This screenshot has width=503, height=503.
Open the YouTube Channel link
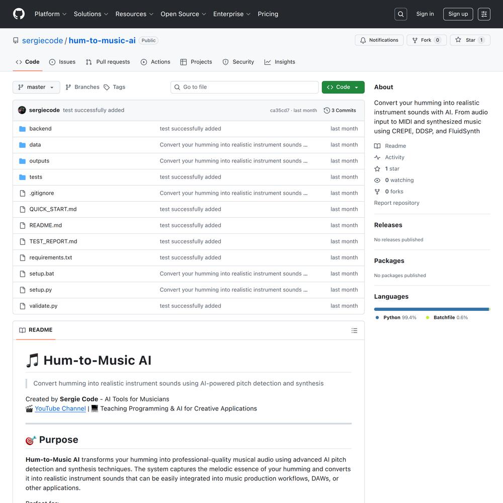pos(60,408)
